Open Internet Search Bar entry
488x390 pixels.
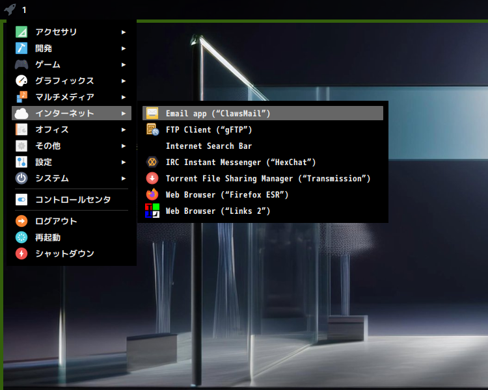[263, 146]
